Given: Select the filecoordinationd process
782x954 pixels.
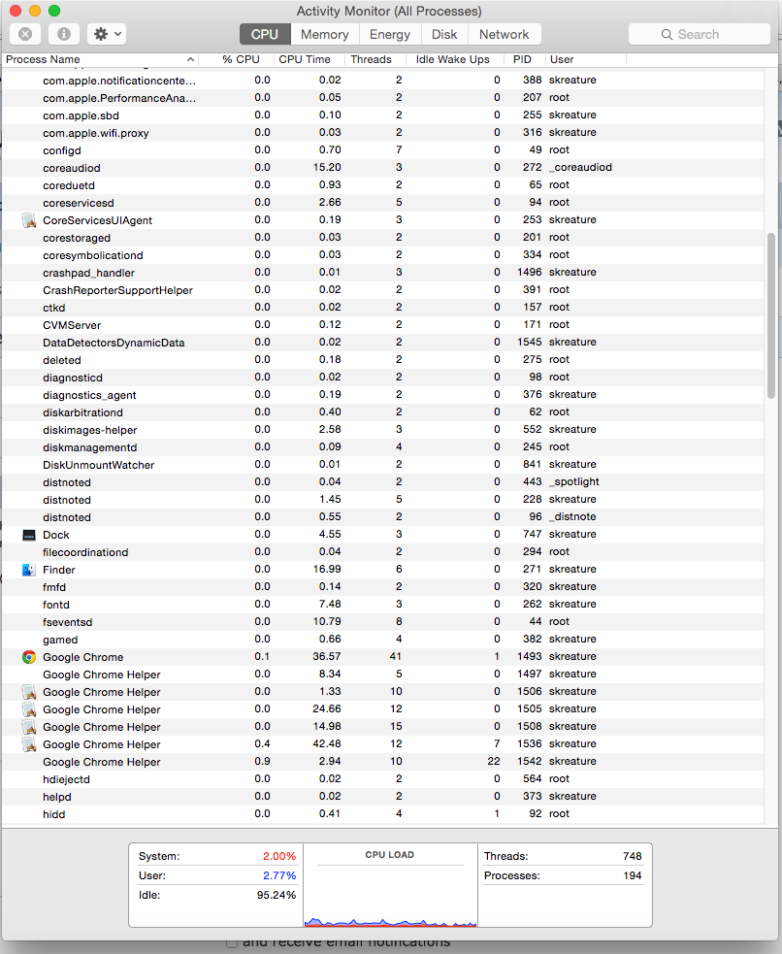Looking at the screenshot, I should click(x=383, y=552).
